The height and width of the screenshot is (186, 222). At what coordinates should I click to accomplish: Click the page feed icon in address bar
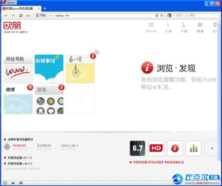(x=157, y=15)
